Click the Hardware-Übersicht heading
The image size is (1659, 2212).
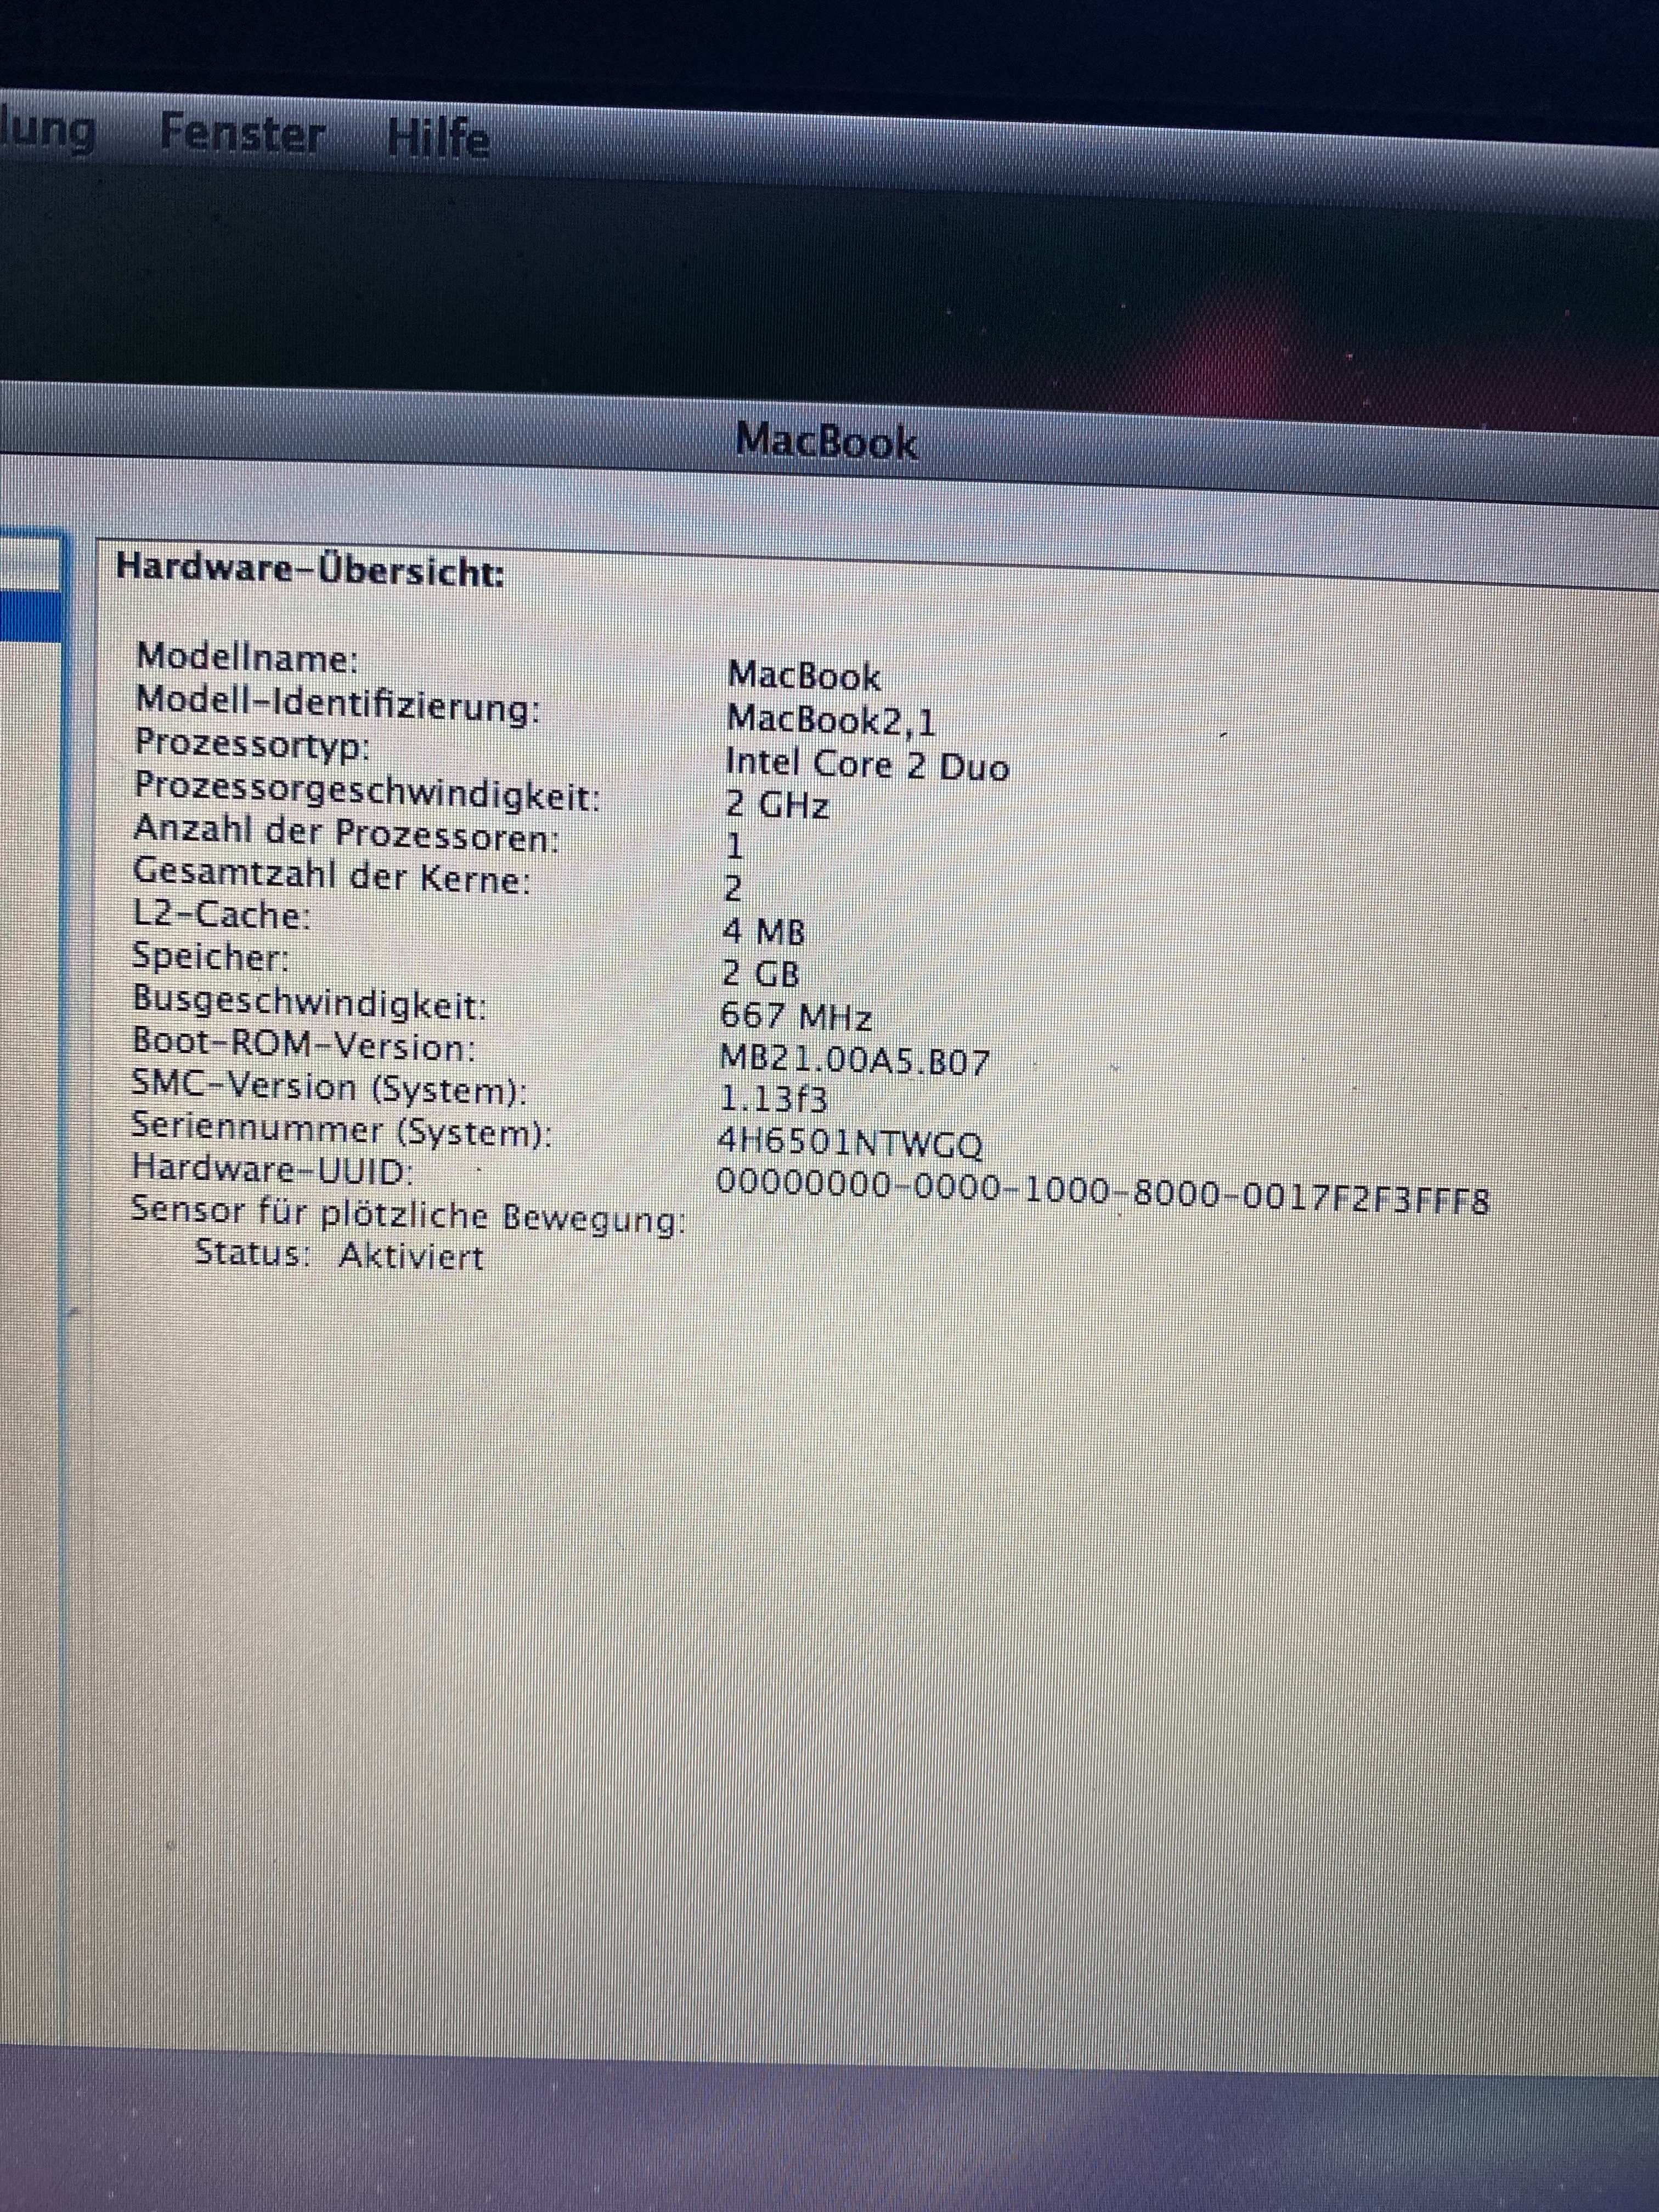click(x=310, y=570)
